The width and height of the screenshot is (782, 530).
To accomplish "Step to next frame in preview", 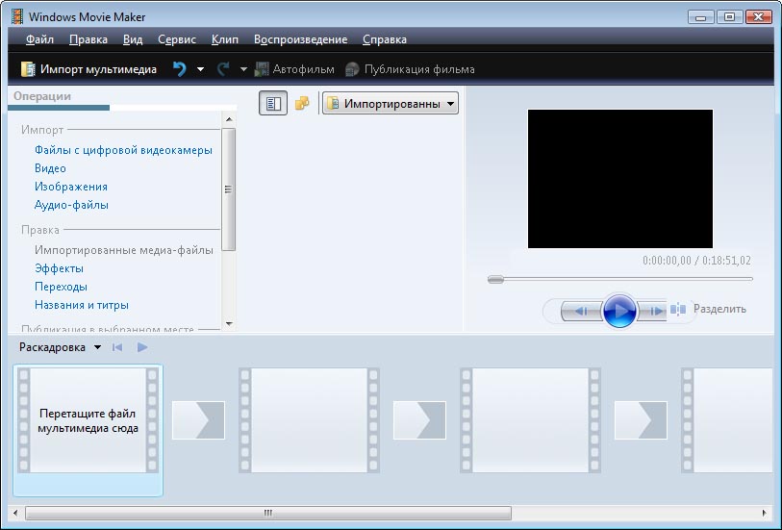I will pyautogui.click(x=654, y=311).
